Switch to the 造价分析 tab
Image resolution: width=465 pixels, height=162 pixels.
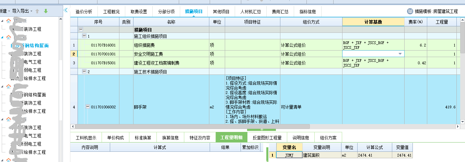point(84,12)
